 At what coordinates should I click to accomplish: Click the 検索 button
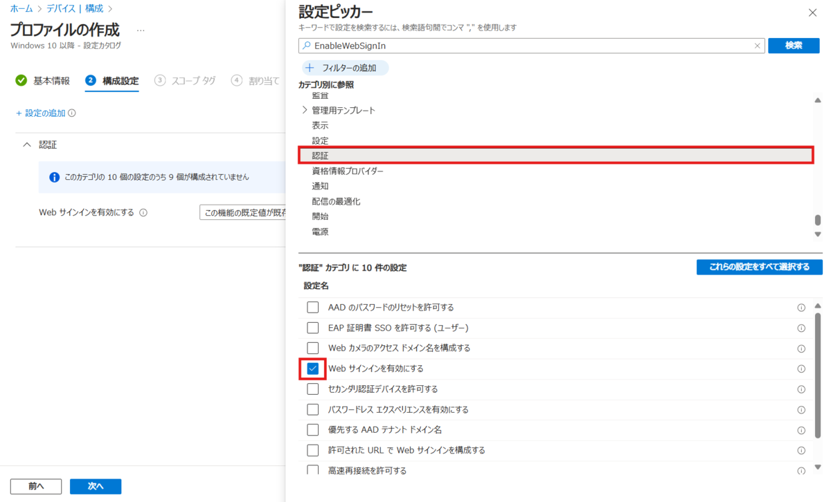(794, 46)
